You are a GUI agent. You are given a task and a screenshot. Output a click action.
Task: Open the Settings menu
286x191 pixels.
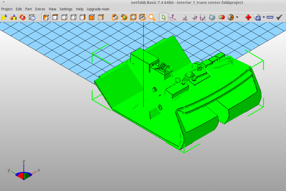tap(66, 9)
